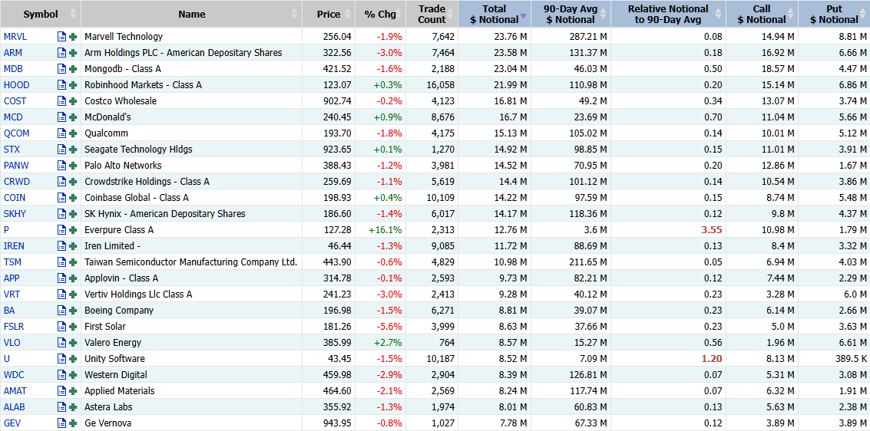Open the MDB symbol link
The image size is (870, 431).
pos(15,69)
